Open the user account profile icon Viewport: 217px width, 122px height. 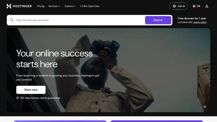click(207, 6)
